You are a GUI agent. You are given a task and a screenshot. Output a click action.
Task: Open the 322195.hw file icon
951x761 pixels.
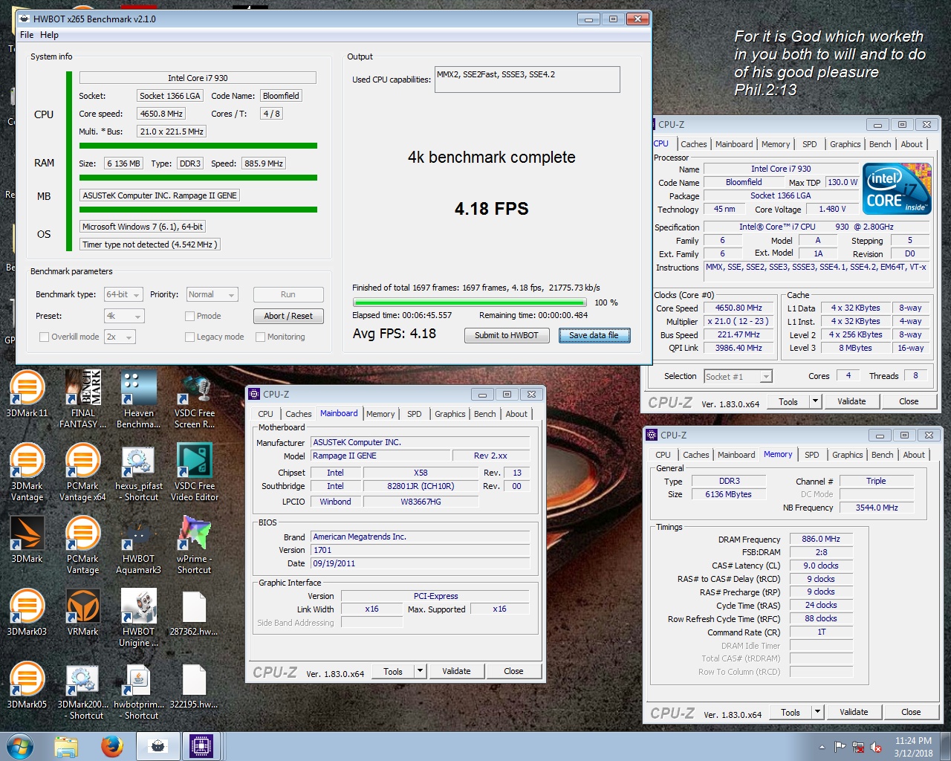(195, 685)
